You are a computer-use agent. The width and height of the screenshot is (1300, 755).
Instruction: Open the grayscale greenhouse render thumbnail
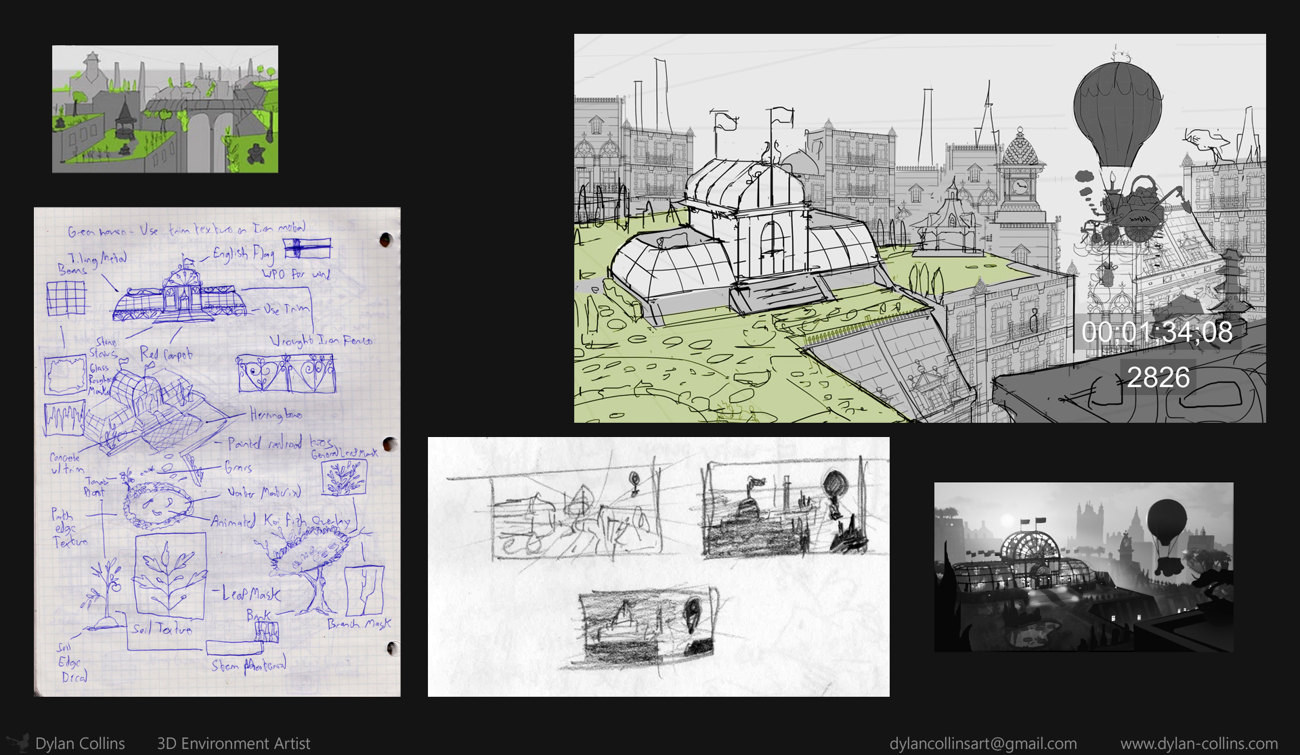click(1083, 567)
